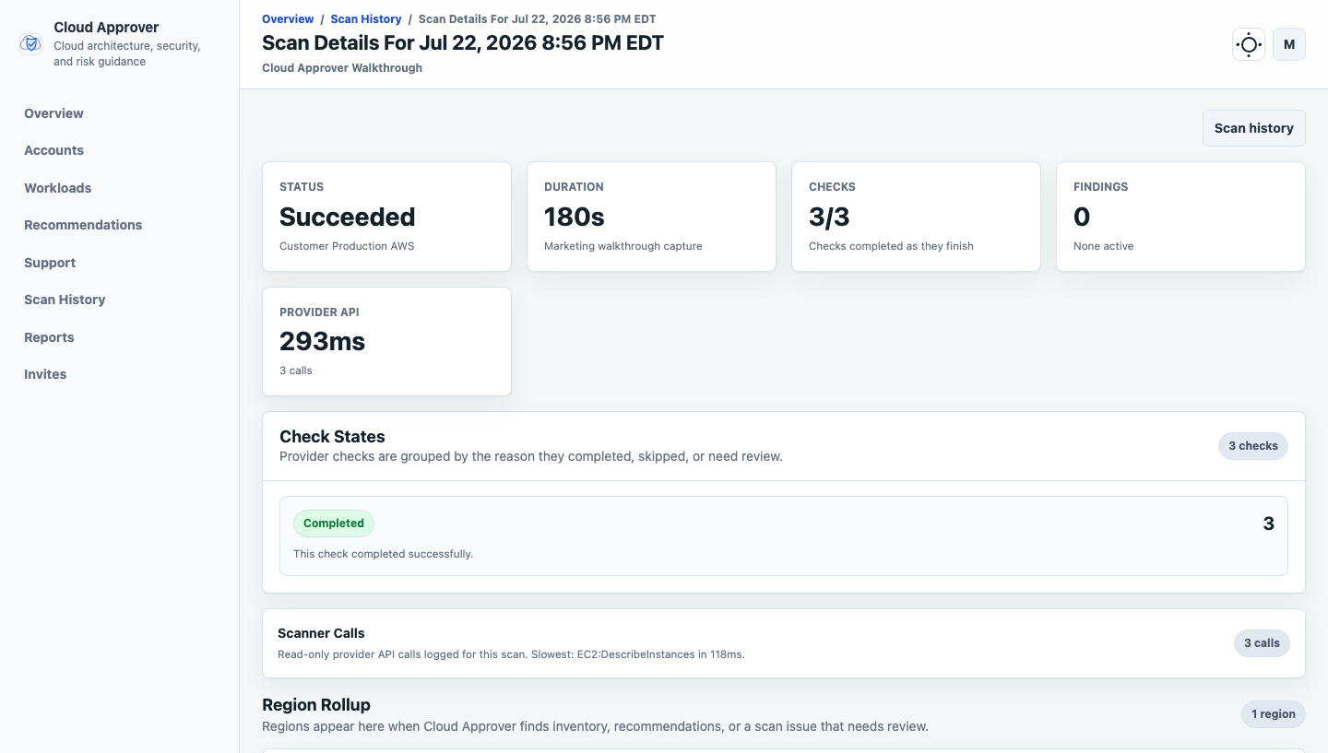Navigate to Scan History in sidebar
Viewport: 1328px width, 753px height.
pyautogui.click(x=65, y=300)
